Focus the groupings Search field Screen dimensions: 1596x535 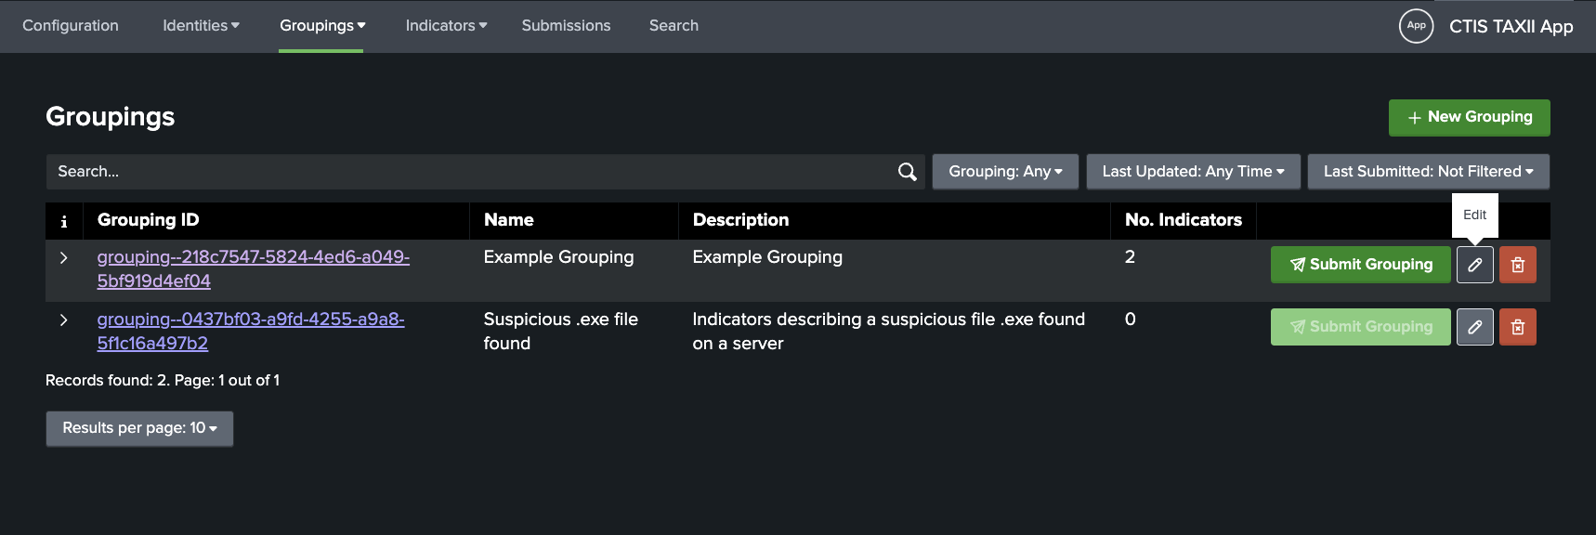tap(464, 172)
